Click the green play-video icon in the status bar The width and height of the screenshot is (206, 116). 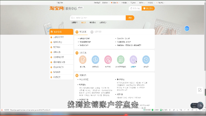[144, 110]
